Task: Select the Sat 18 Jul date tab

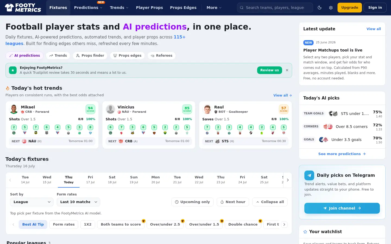Action: (x=112, y=179)
